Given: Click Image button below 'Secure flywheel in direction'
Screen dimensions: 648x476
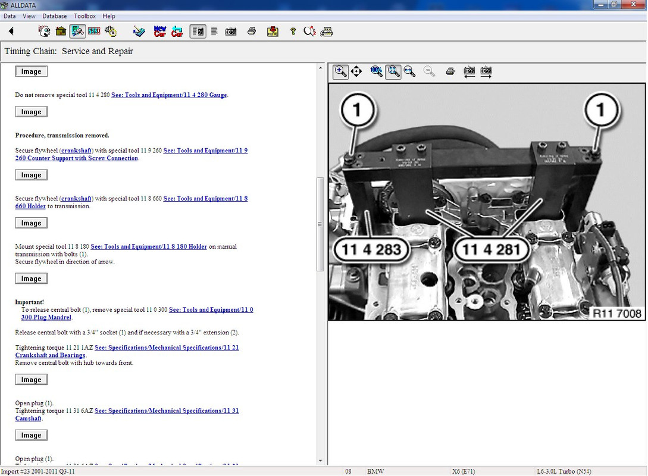Looking at the screenshot, I should point(32,279).
